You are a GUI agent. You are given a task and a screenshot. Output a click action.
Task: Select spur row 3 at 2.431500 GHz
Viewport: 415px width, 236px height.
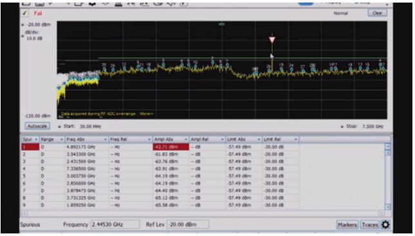click(x=160, y=162)
